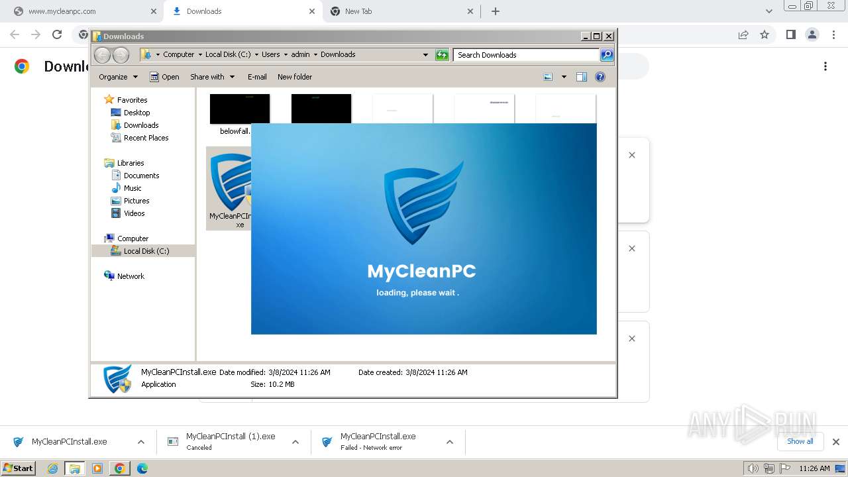The image size is (848, 477).
Task: Click the search magnifier in Downloads window
Action: coord(607,55)
